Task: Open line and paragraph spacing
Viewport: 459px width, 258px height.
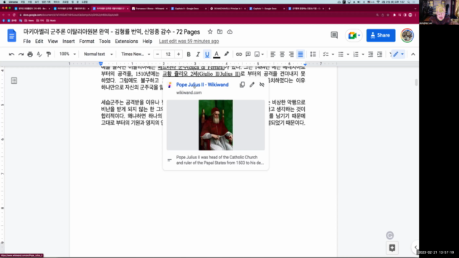Action: pos(313,54)
